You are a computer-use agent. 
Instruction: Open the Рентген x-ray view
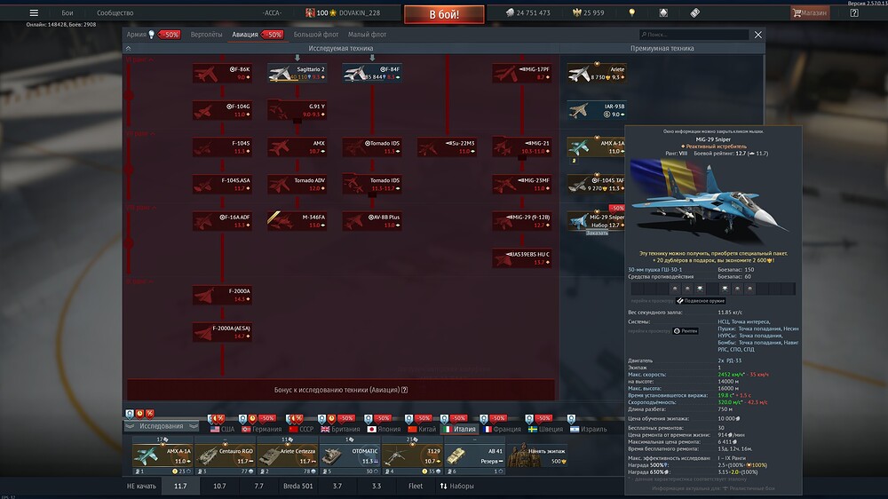point(686,331)
